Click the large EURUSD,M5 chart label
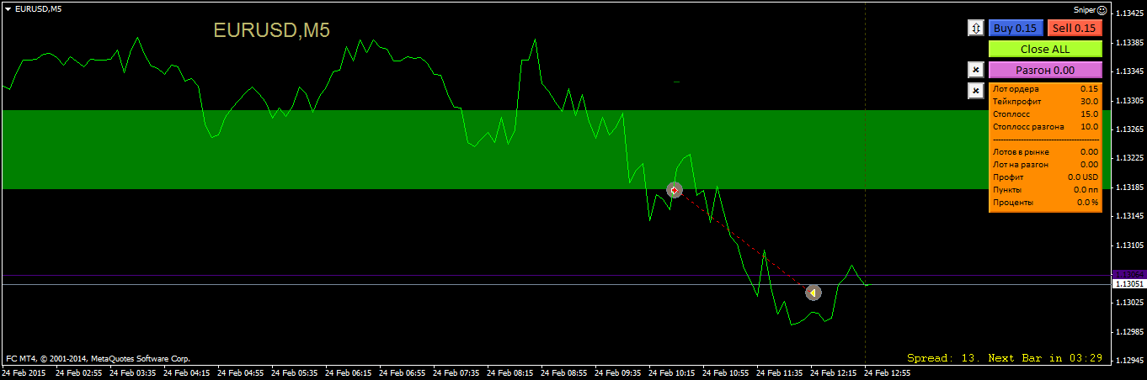Screen dimensions: 1147x380 point(271,30)
